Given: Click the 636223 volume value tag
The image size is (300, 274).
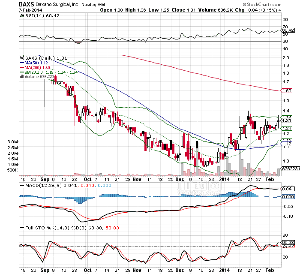Looking at the screenshot, I should (291, 169).
